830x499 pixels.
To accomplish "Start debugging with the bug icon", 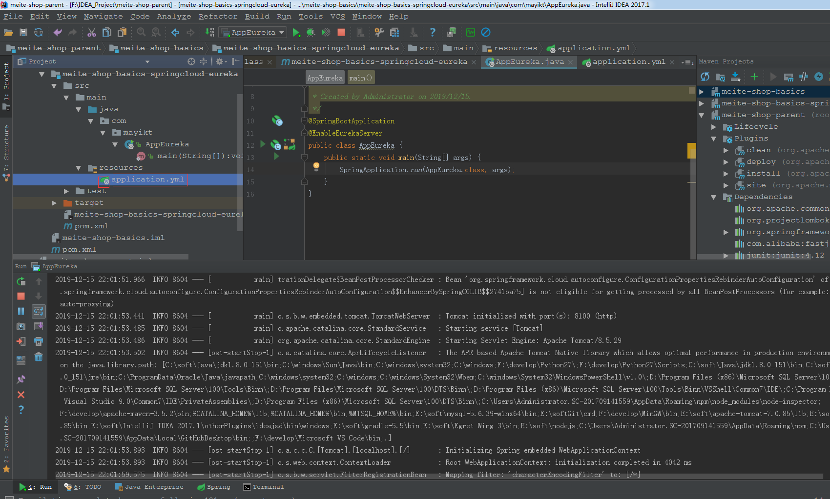I will coord(311,33).
